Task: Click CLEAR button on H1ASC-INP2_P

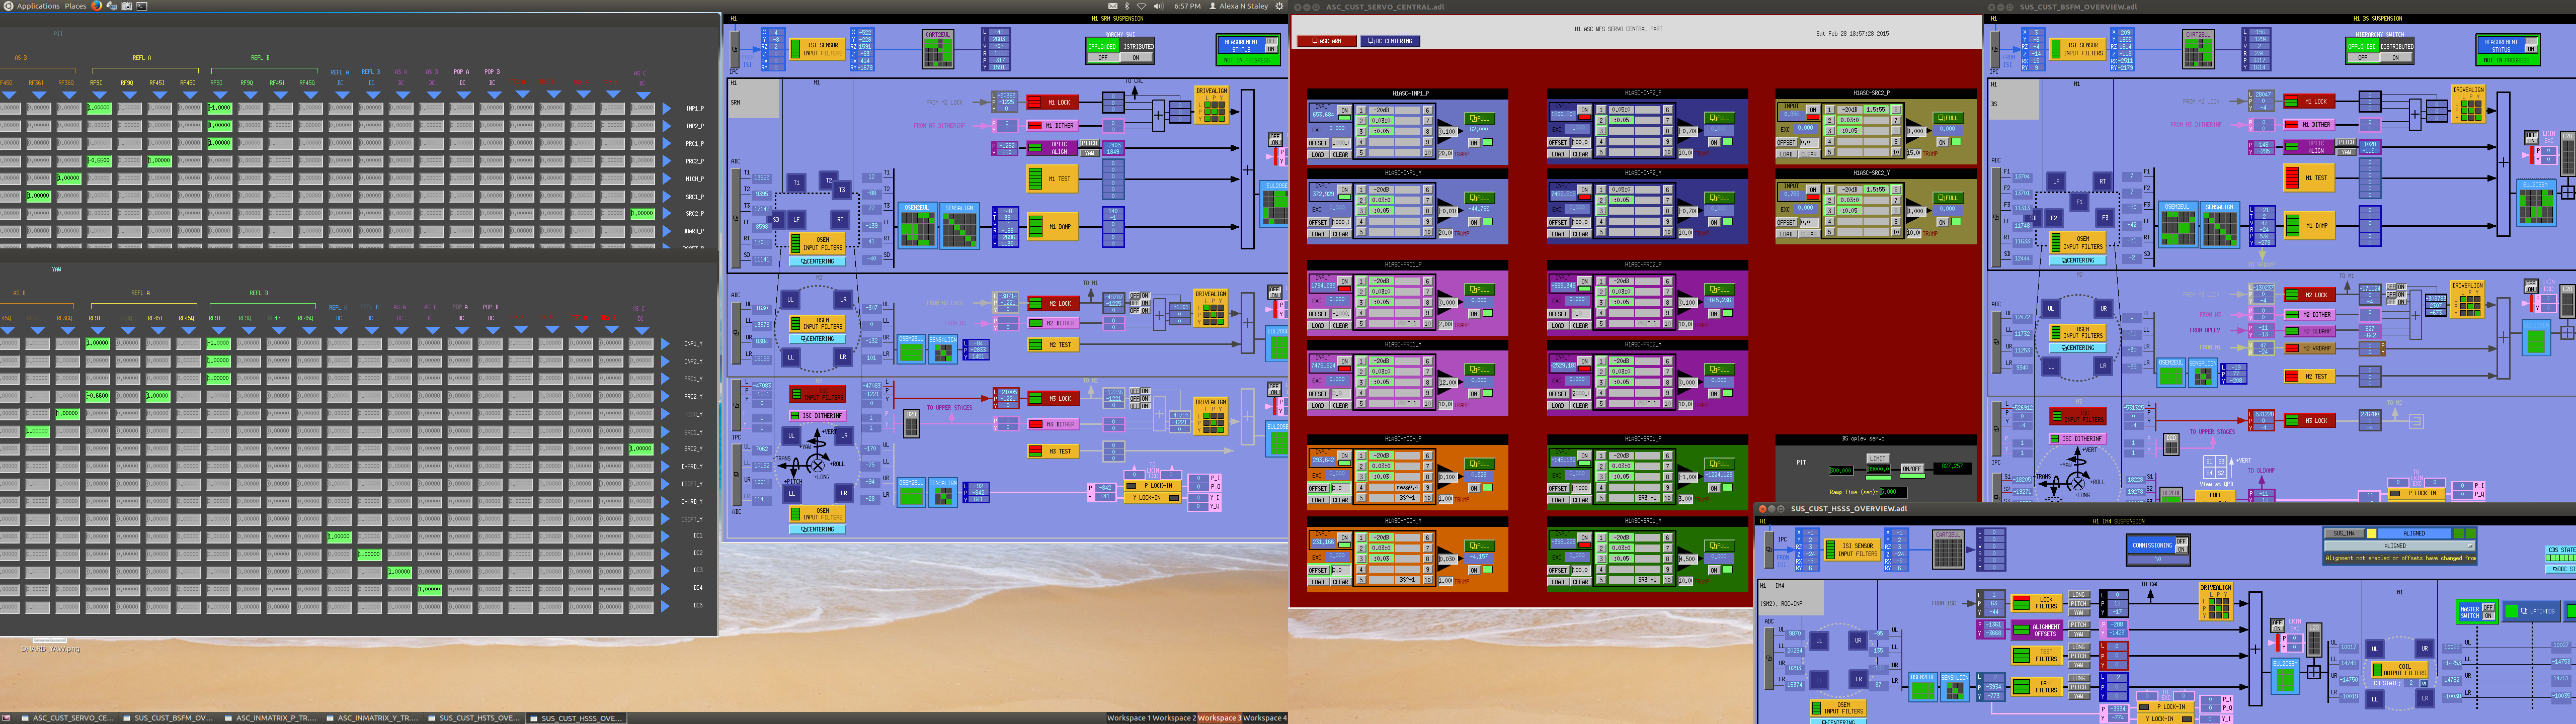Action: pyautogui.click(x=1580, y=155)
